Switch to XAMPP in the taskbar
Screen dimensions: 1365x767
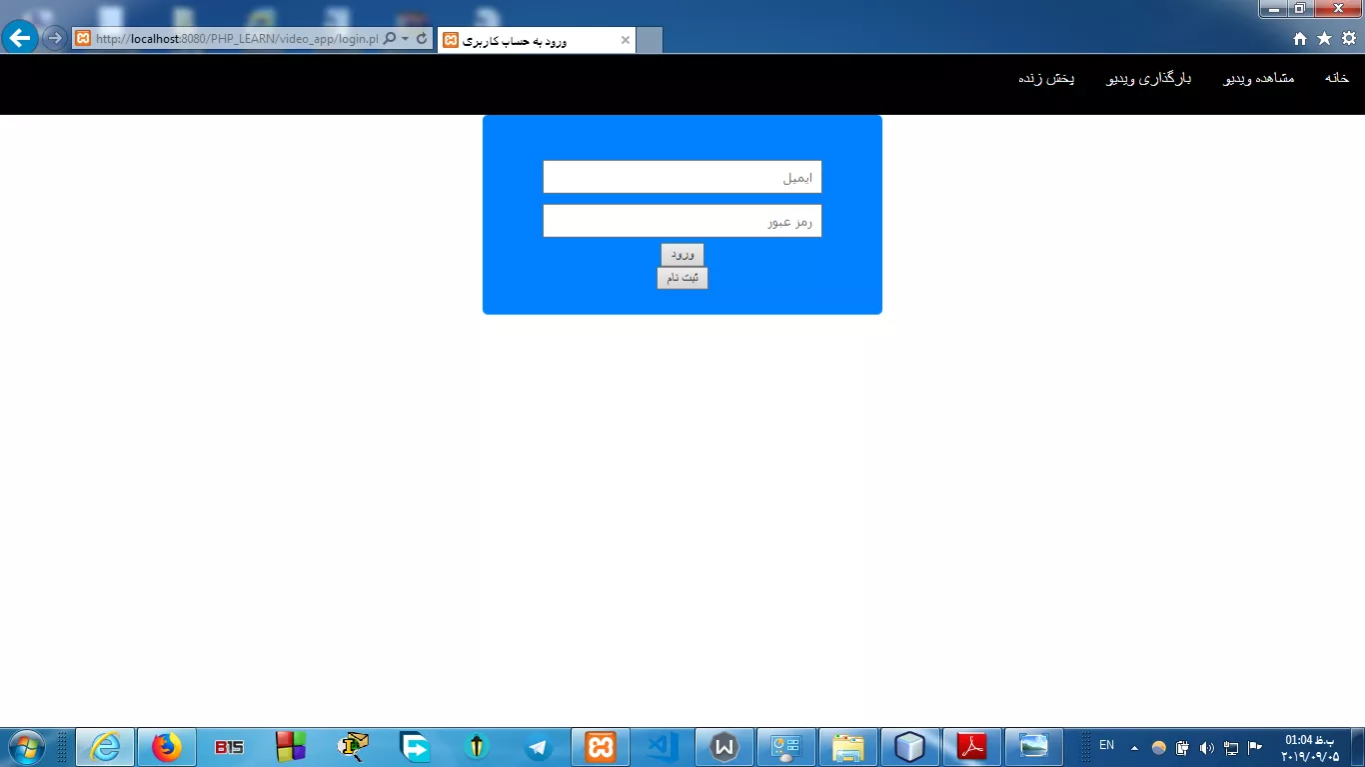[x=601, y=747]
